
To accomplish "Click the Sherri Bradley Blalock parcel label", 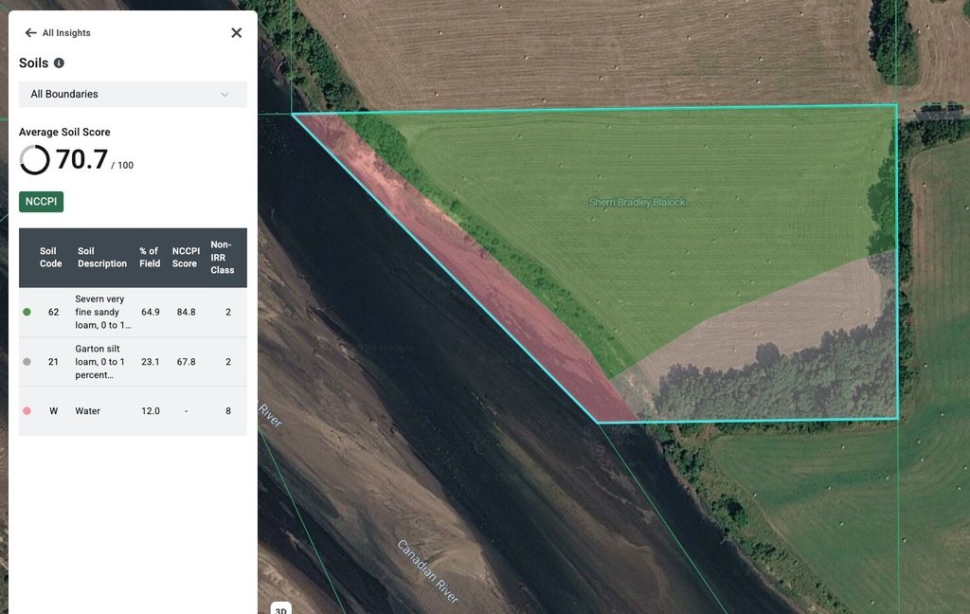I will point(637,203).
